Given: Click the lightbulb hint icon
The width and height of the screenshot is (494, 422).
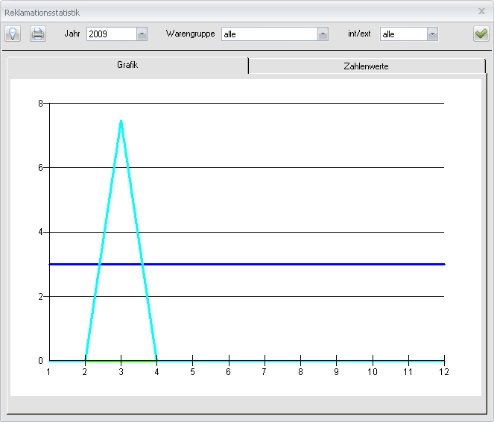Looking at the screenshot, I should pos(13,34).
